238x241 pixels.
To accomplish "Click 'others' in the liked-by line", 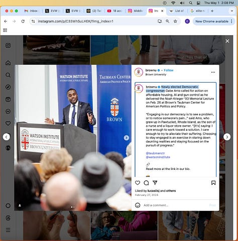I will (x=171, y=191).
